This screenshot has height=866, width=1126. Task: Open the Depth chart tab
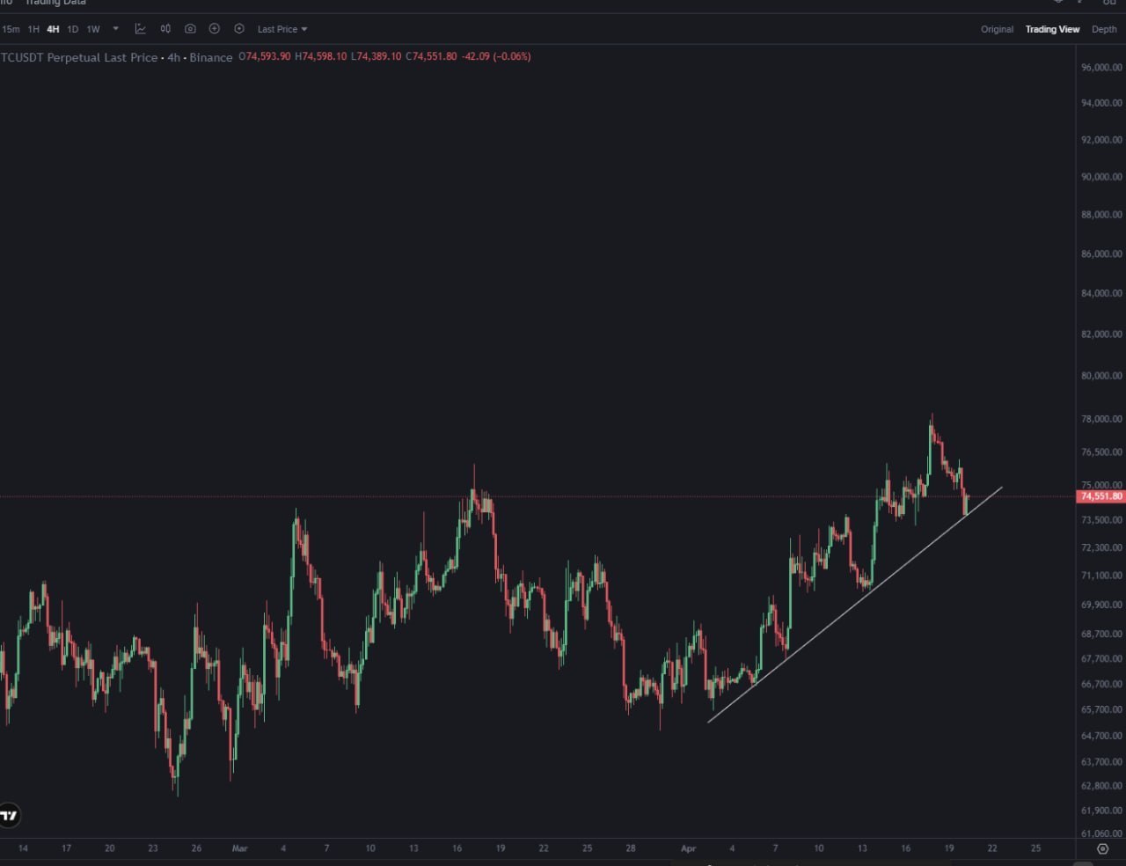[x=1104, y=29]
